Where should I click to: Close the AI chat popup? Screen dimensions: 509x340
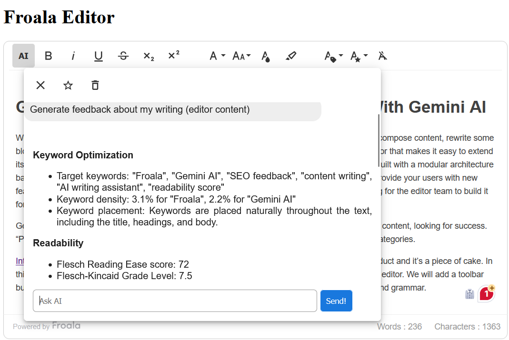[x=40, y=85]
